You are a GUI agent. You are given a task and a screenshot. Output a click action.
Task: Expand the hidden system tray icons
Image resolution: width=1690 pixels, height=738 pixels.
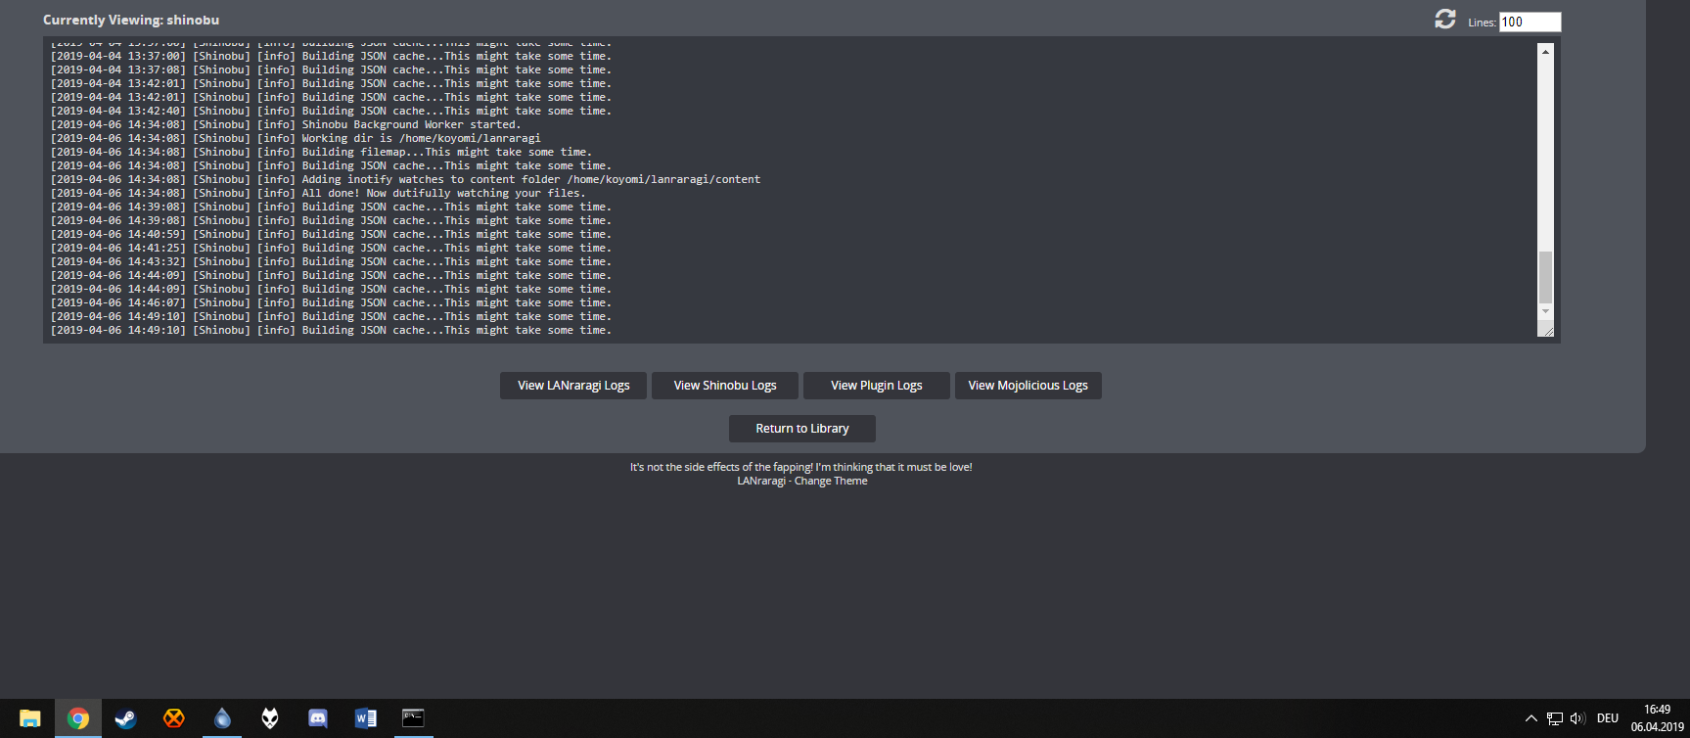pos(1531,718)
